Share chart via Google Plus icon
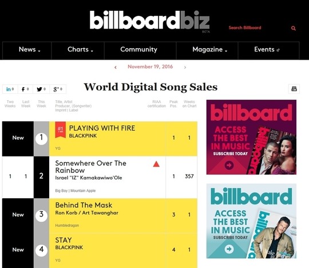The width and height of the screenshot is (309, 268). pos(58,89)
